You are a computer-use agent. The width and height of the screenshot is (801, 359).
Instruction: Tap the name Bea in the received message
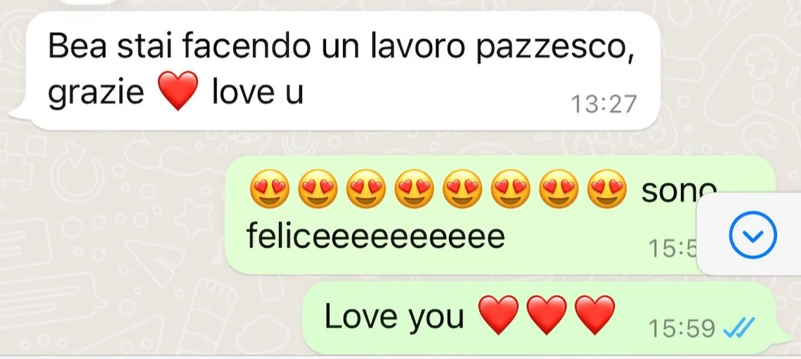78,46
